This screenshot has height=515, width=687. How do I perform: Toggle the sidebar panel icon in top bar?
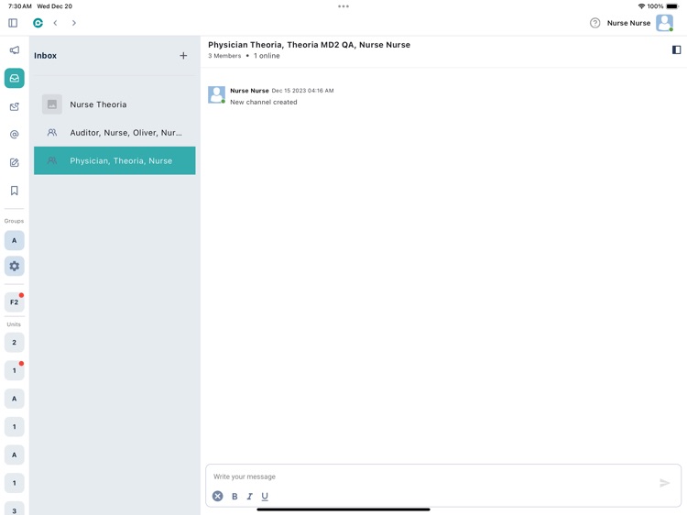click(x=13, y=23)
